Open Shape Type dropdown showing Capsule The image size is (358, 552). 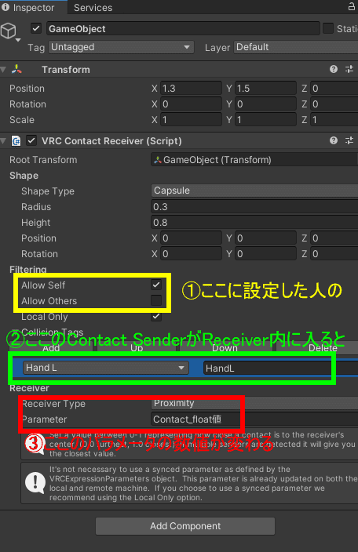pos(254,191)
